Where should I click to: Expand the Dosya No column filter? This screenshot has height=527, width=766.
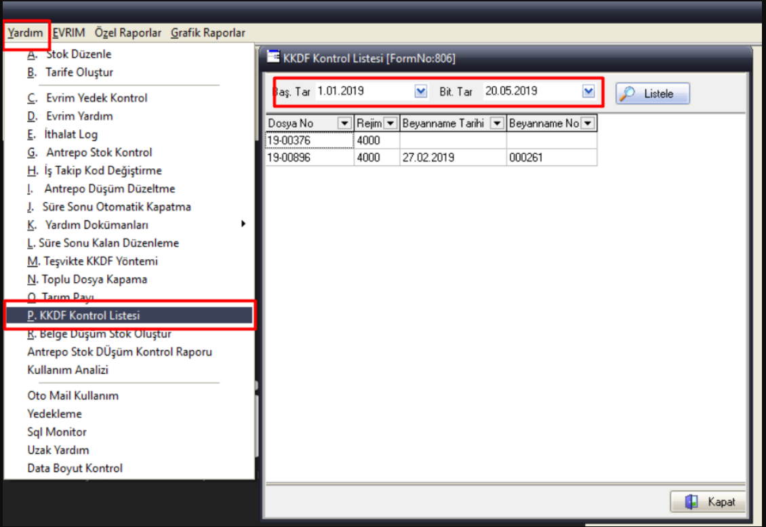[x=344, y=123]
